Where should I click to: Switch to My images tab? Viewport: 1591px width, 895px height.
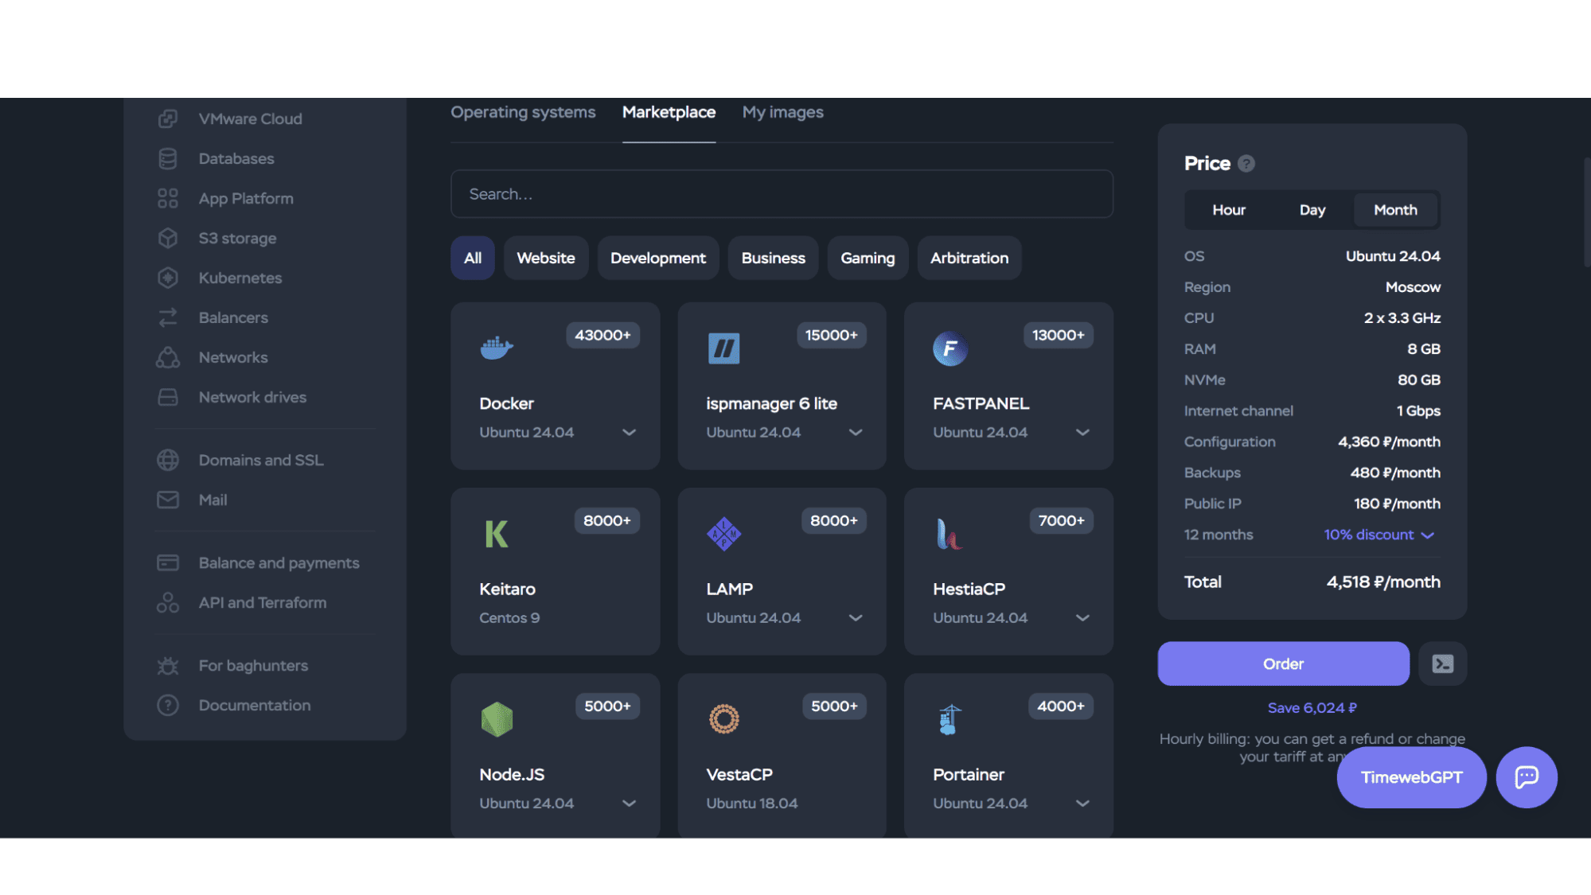coord(782,112)
